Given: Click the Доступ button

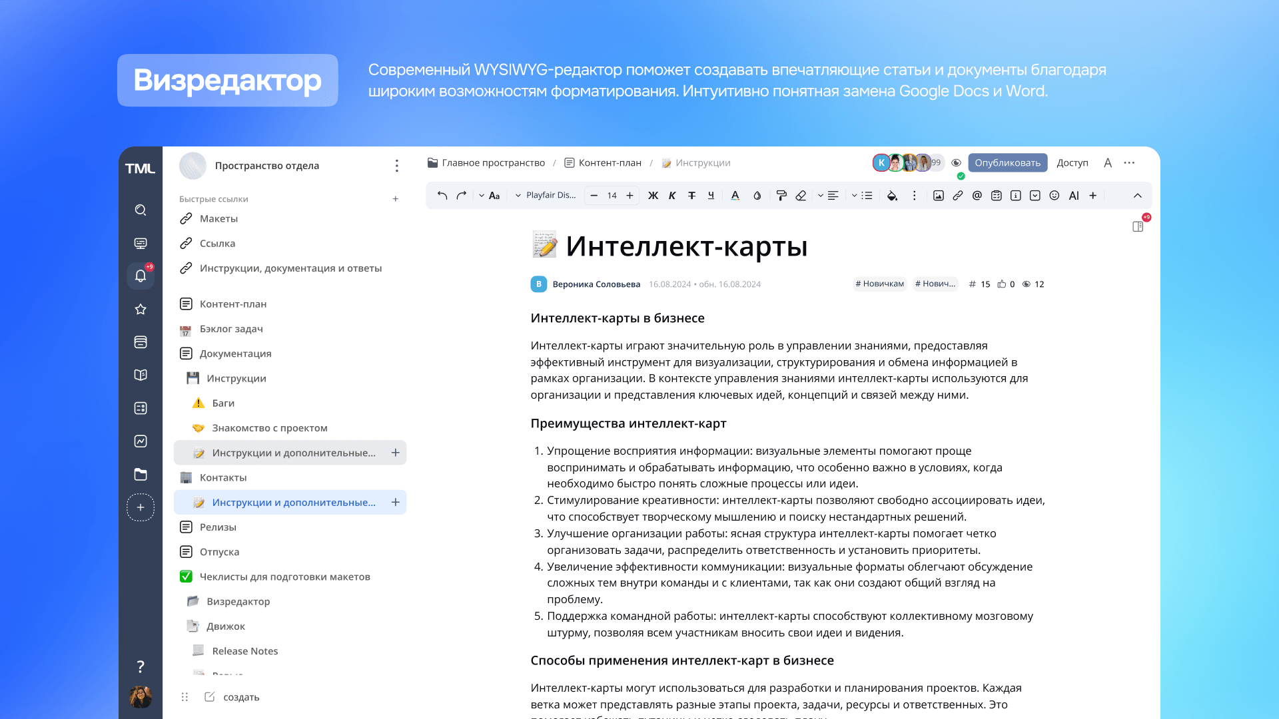Looking at the screenshot, I should pos(1072,163).
